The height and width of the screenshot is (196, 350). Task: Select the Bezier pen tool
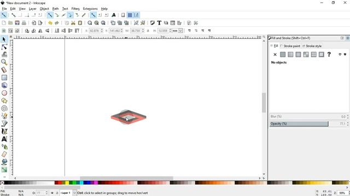pos(4,124)
